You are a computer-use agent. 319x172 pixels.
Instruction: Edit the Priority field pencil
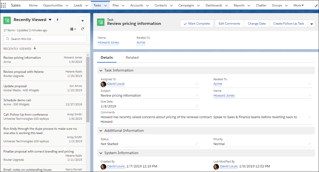(310, 144)
